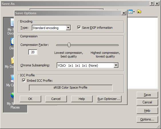Click the Save As help question-mark button
The height and width of the screenshot is (129, 161).
pyautogui.click(x=152, y=4)
